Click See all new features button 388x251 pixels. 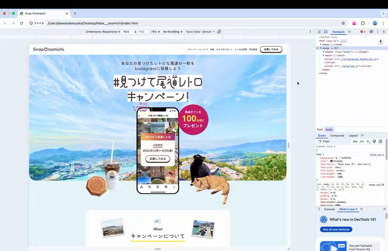(x=336, y=229)
